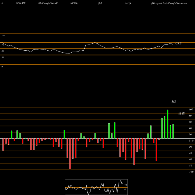Click the value 45 in the mini chart
The height and width of the screenshot is (195, 195).
(126, 185)
